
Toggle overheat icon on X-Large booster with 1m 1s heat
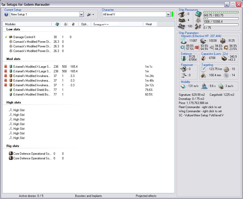coord(6,66)
